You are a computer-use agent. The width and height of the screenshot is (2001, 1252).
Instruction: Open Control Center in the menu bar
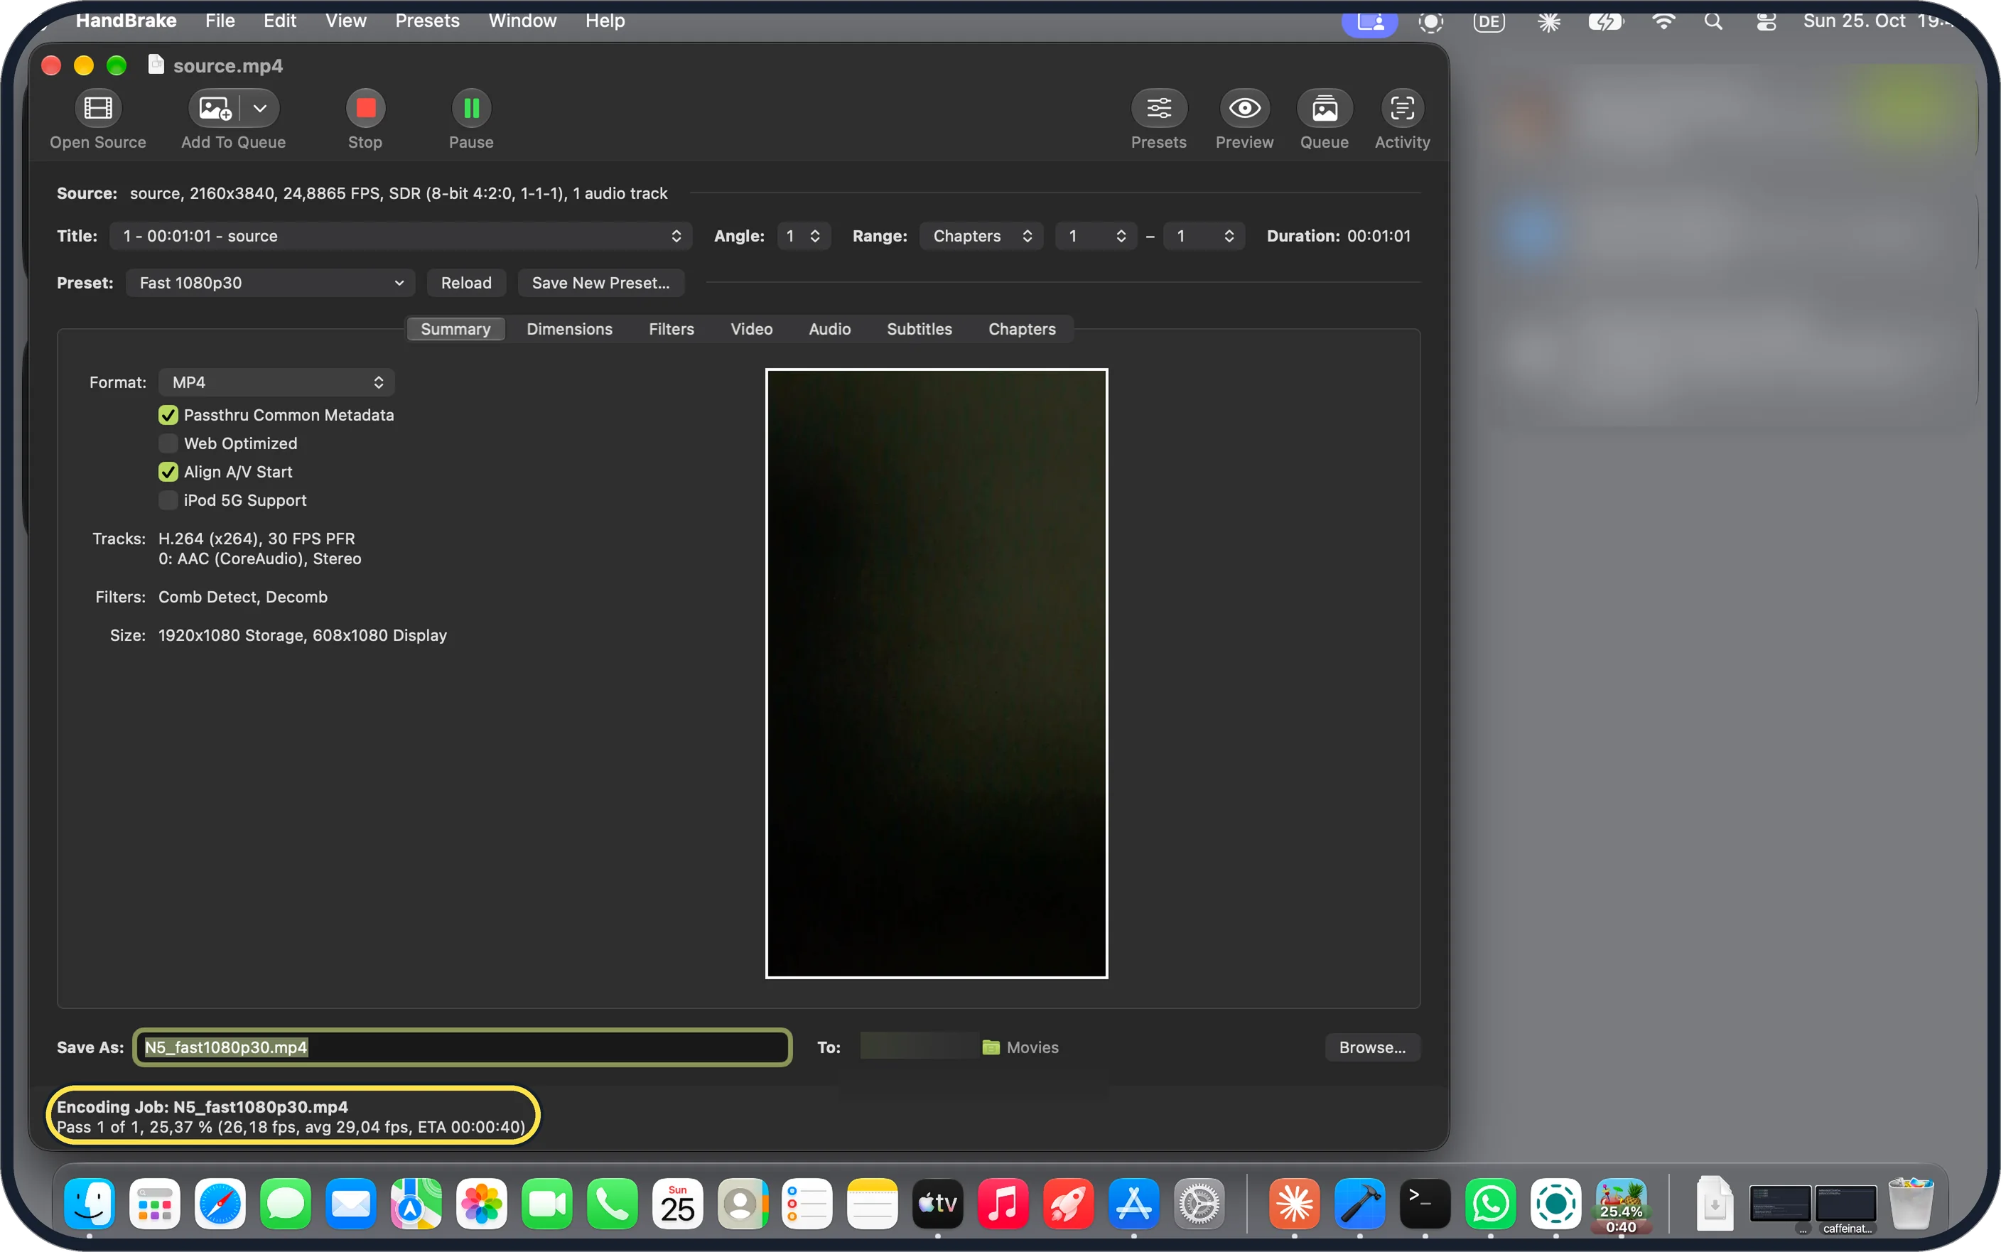(x=1766, y=21)
